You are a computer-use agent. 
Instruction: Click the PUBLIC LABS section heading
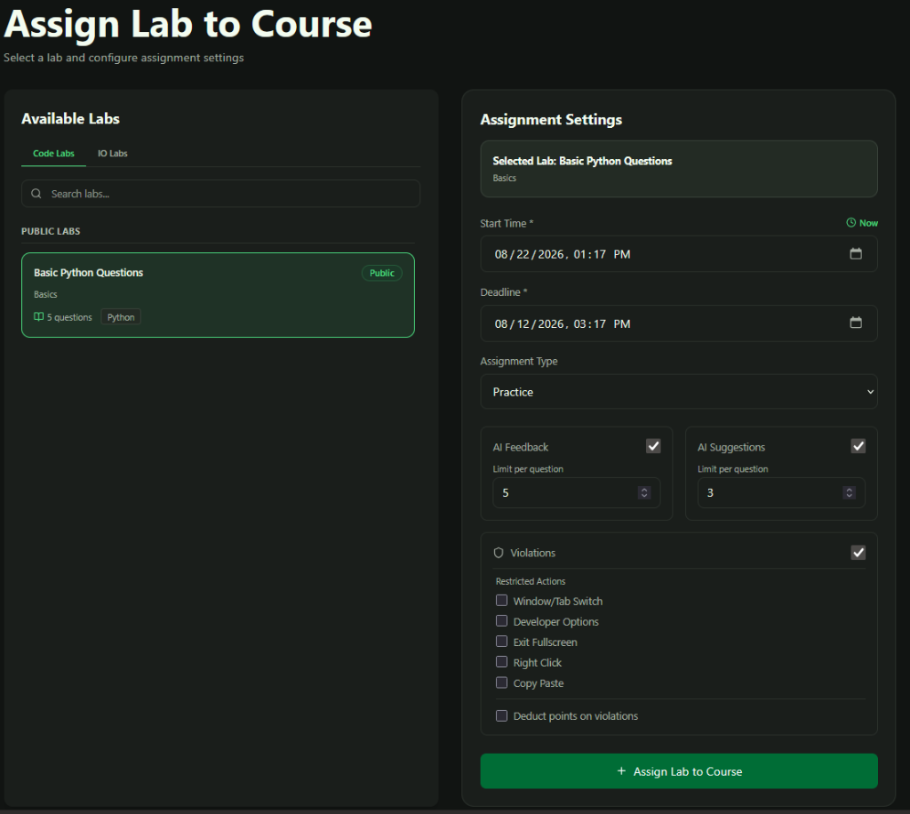[51, 231]
